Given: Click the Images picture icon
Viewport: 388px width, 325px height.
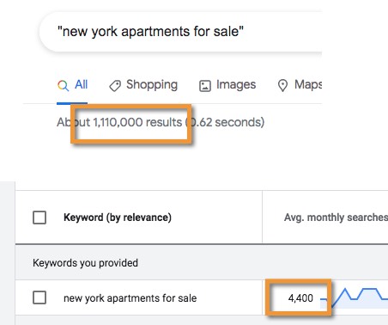Looking at the screenshot, I should (x=205, y=86).
